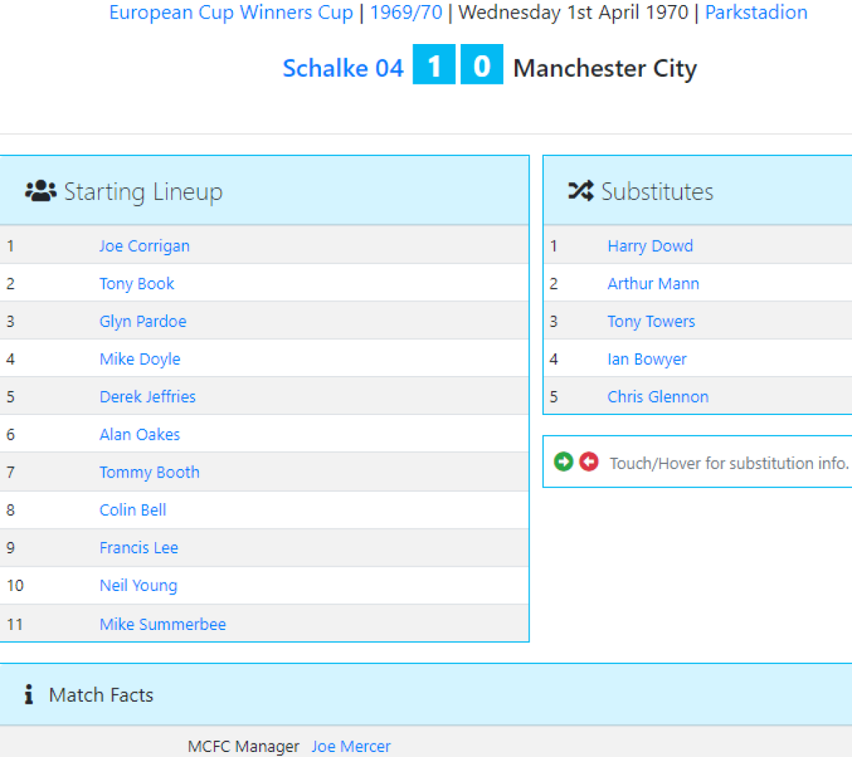Click the Match Facts info icon
852x757 pixels.
(28, 695)
